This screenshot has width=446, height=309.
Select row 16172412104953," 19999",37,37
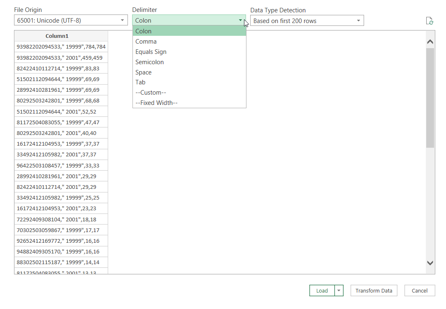(x=61, y=144)
